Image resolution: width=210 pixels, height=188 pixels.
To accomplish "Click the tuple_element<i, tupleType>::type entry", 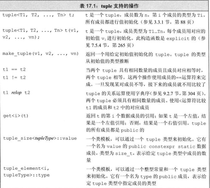I will pos(27,171).
